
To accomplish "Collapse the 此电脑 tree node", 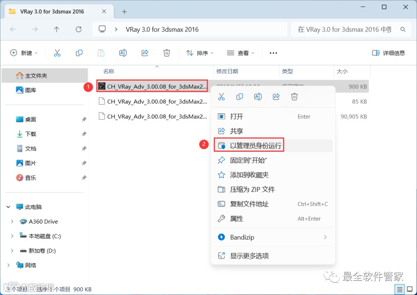I will [8, 207].
